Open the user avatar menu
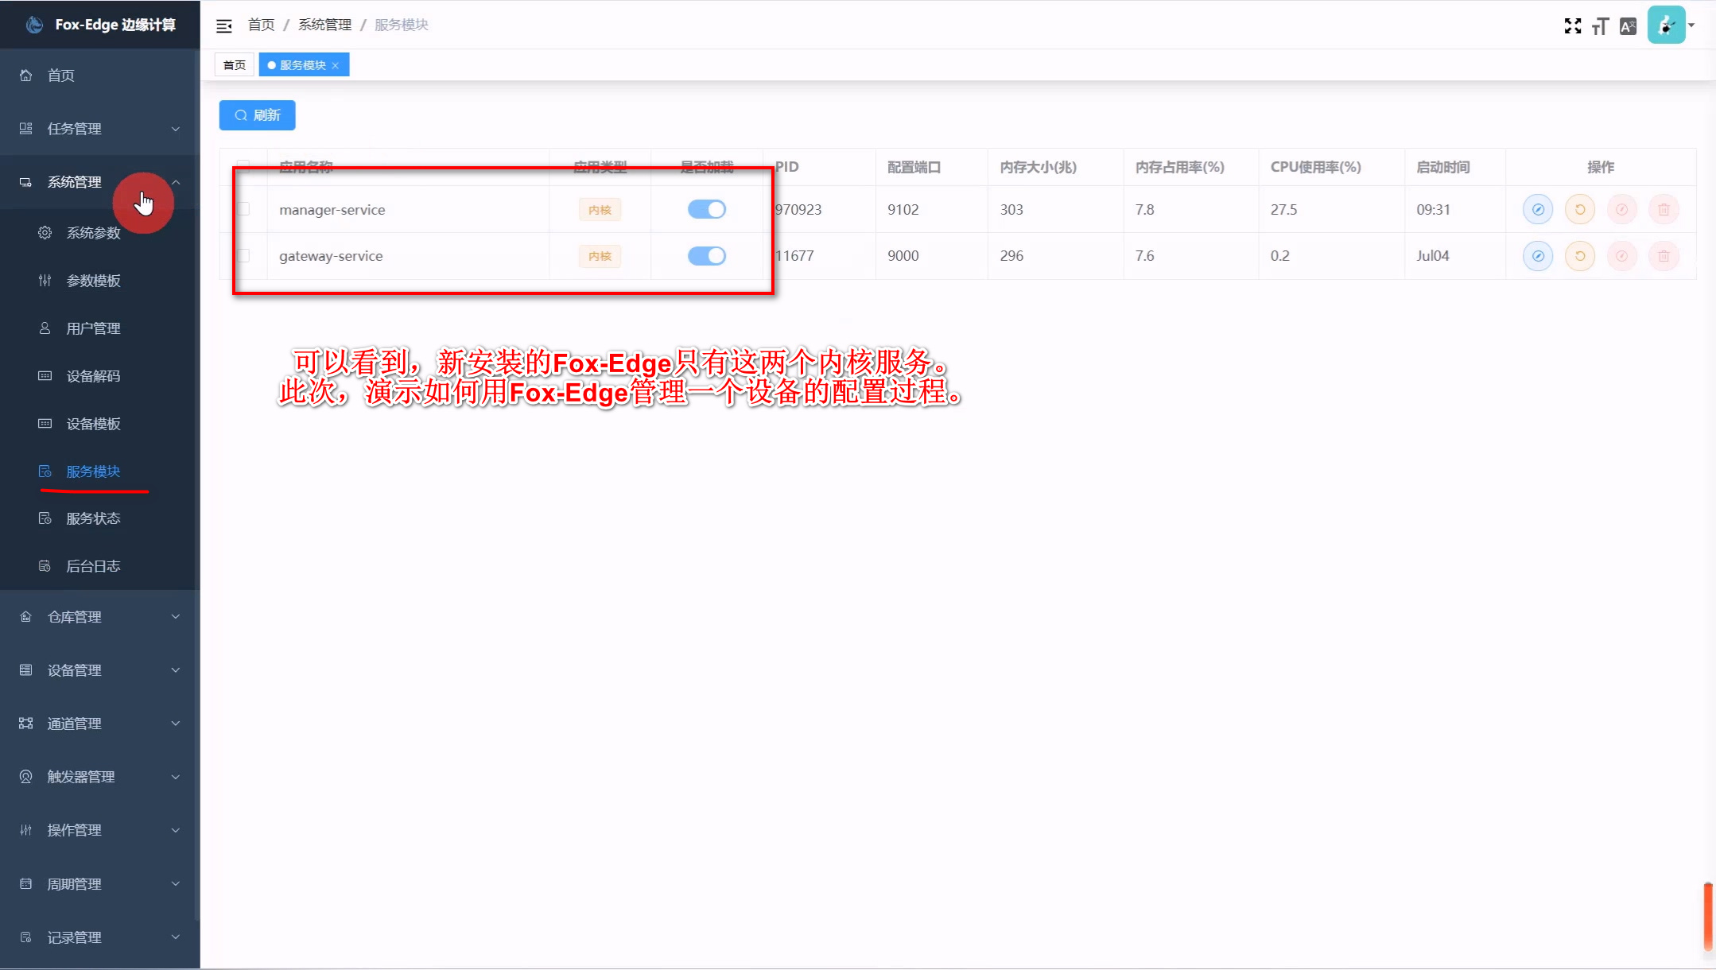 1667,25
